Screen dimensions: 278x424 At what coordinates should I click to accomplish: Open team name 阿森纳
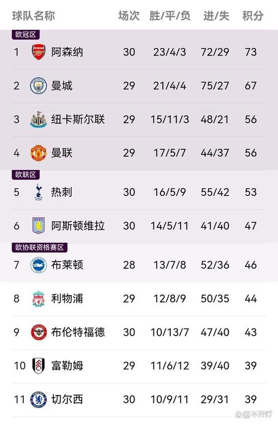point(67,52)
